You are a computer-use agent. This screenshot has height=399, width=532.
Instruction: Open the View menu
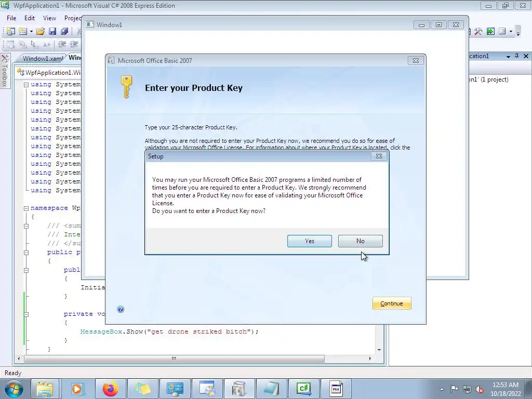click(49, 18)
